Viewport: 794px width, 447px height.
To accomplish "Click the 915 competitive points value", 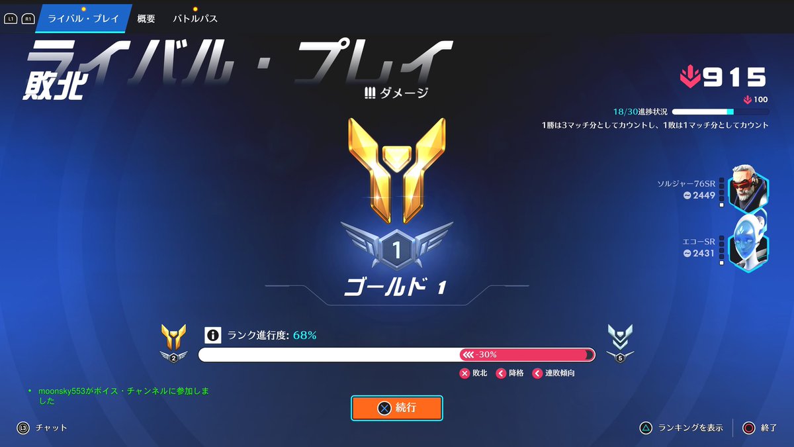I will click(735, 78).
